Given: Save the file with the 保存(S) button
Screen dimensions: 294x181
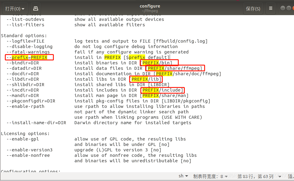Looking at the screenshot, I should click(253, 9).
